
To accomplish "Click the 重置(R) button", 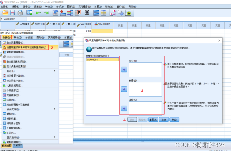I will [x=153, y=120].
